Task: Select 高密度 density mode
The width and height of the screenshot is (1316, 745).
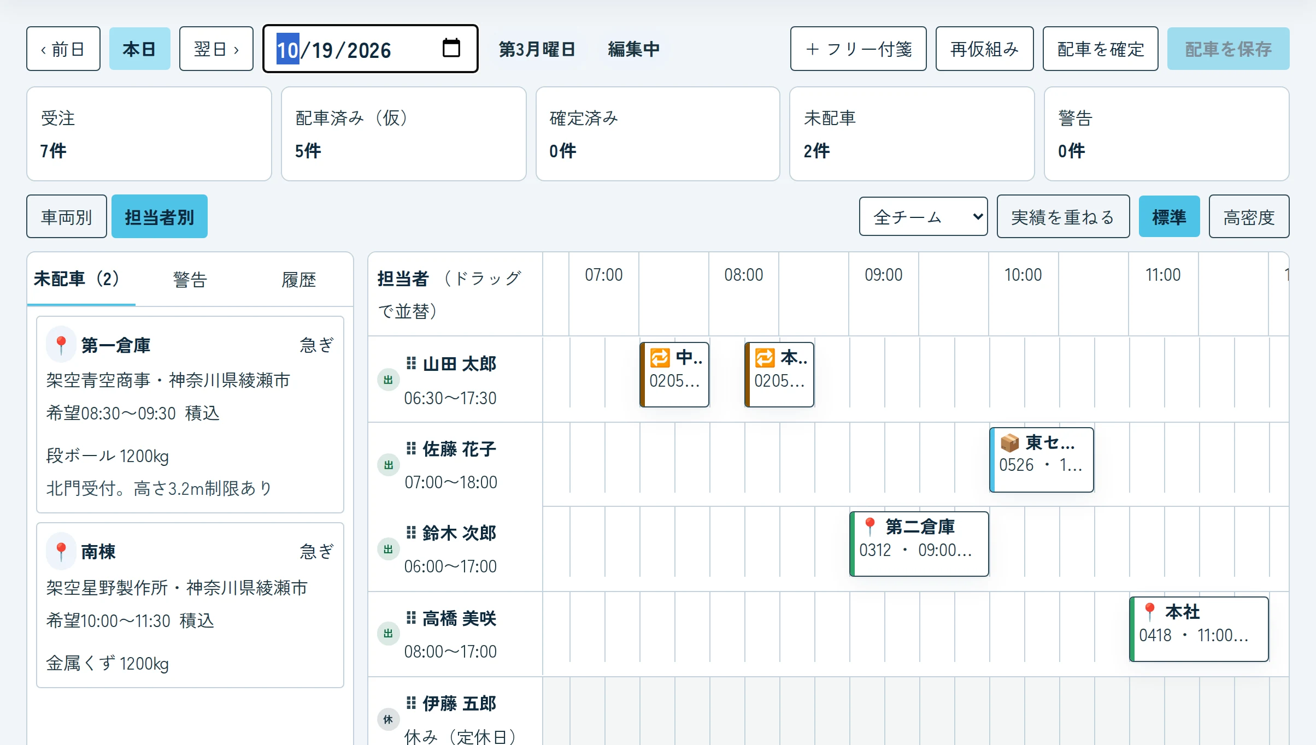Action: [1249, 217]
